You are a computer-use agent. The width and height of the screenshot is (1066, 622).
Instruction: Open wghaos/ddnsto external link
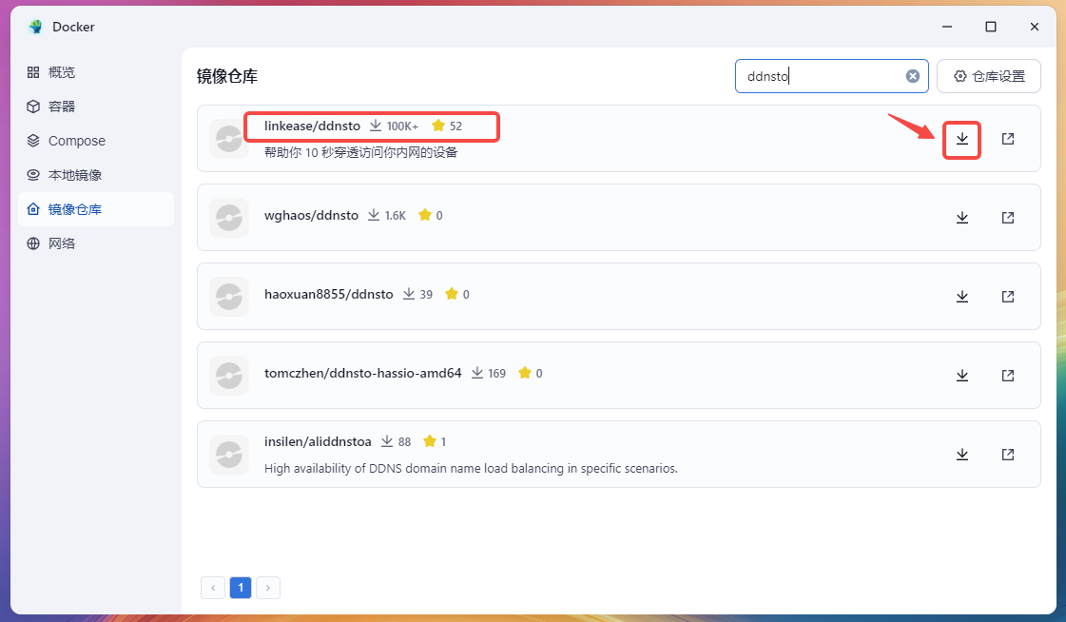(1008, 218)
